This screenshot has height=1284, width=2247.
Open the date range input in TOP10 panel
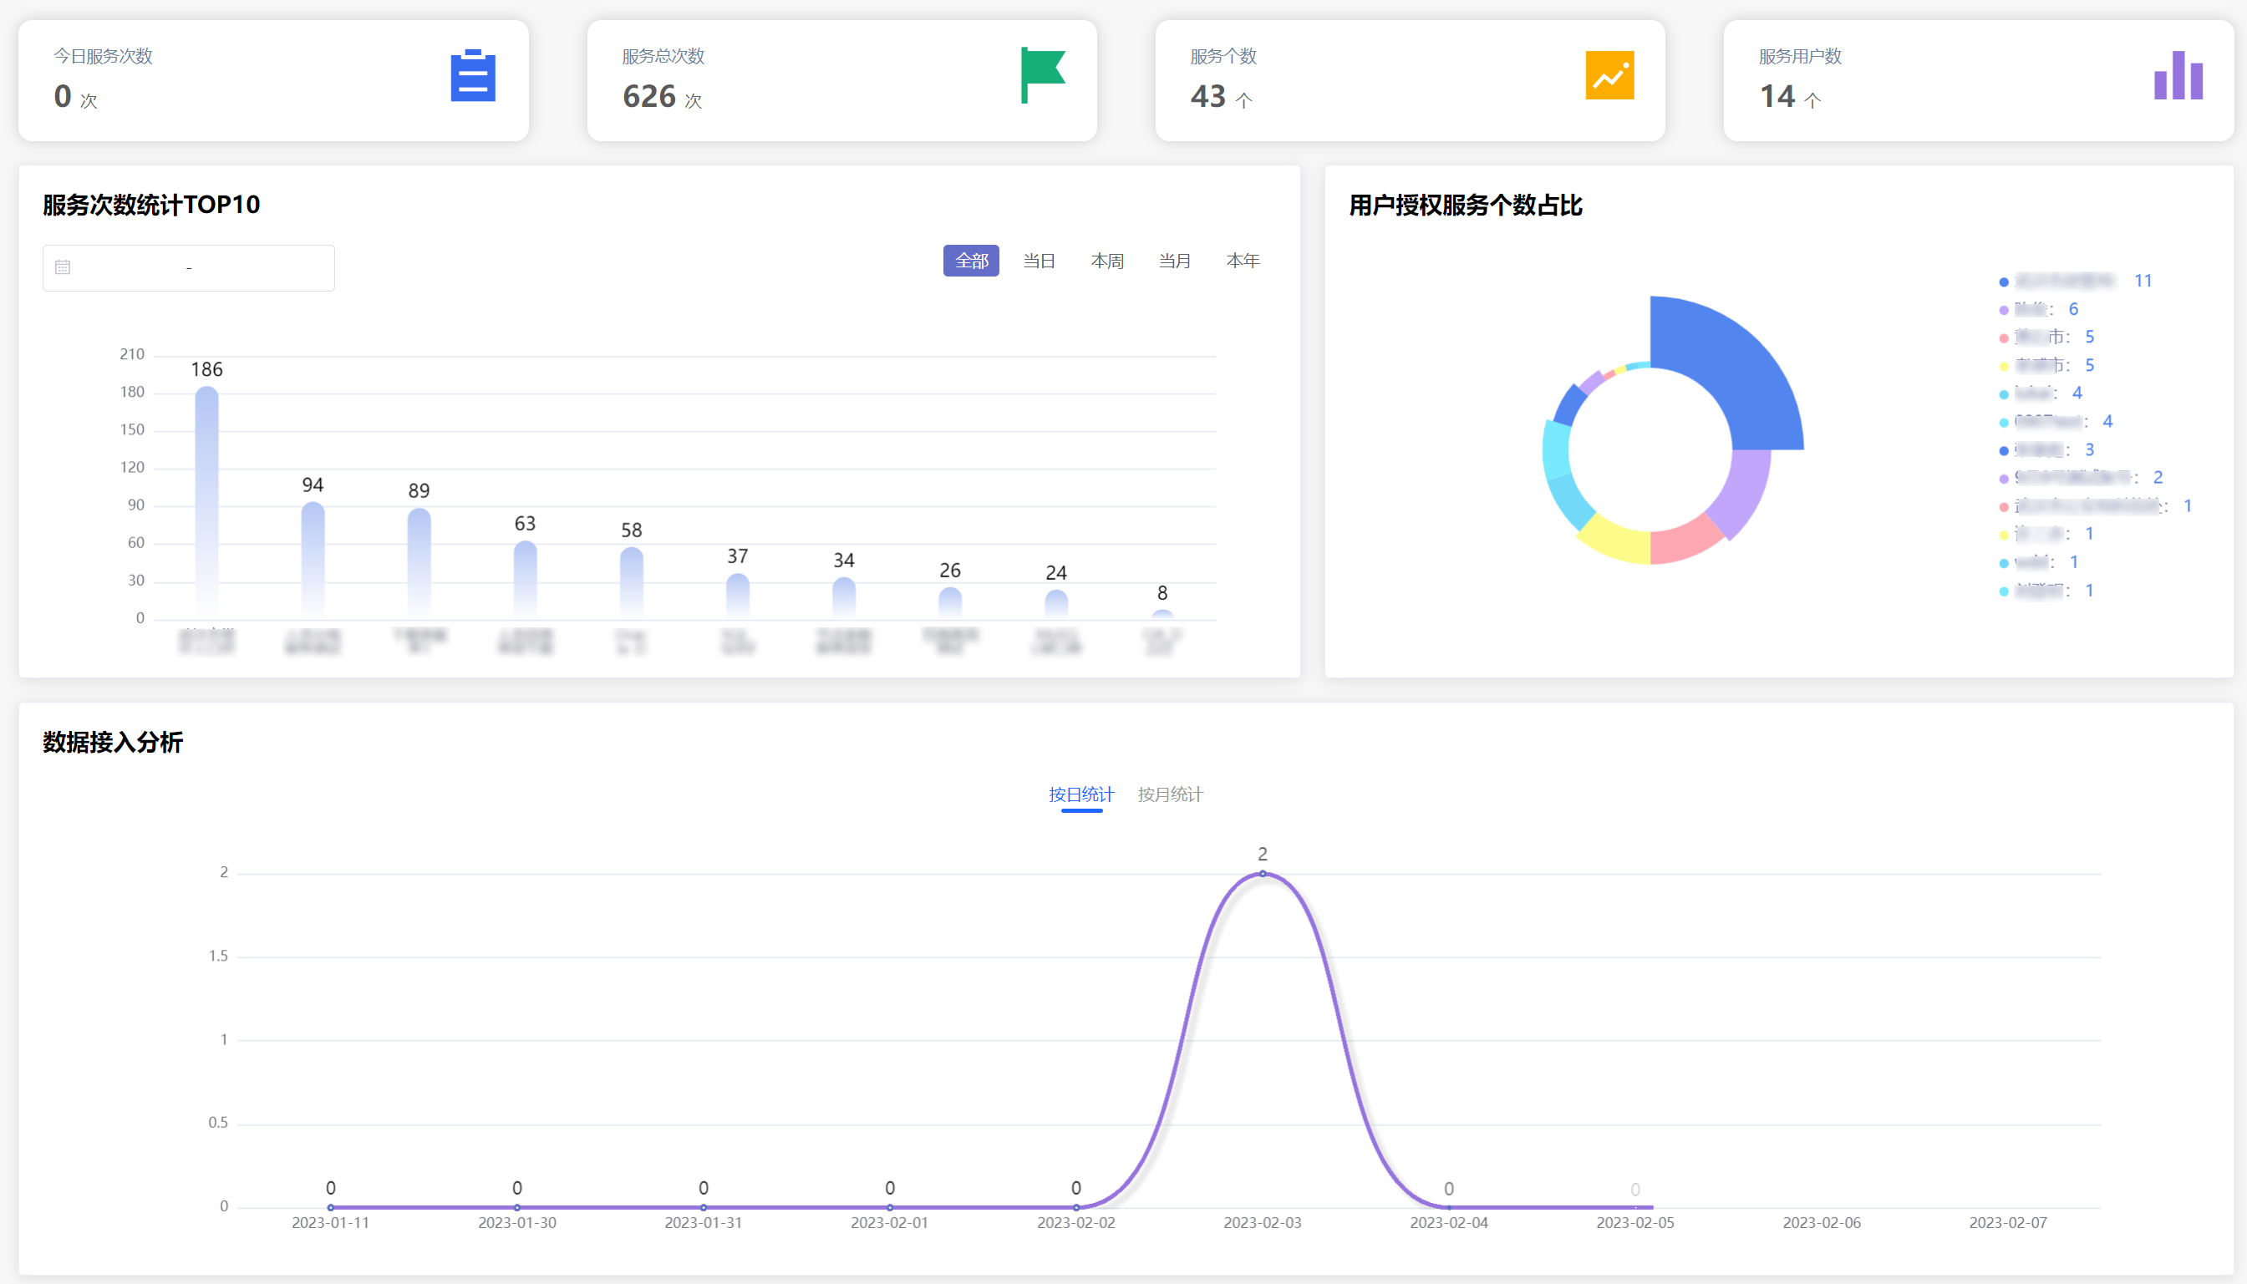tap(189, 268)
